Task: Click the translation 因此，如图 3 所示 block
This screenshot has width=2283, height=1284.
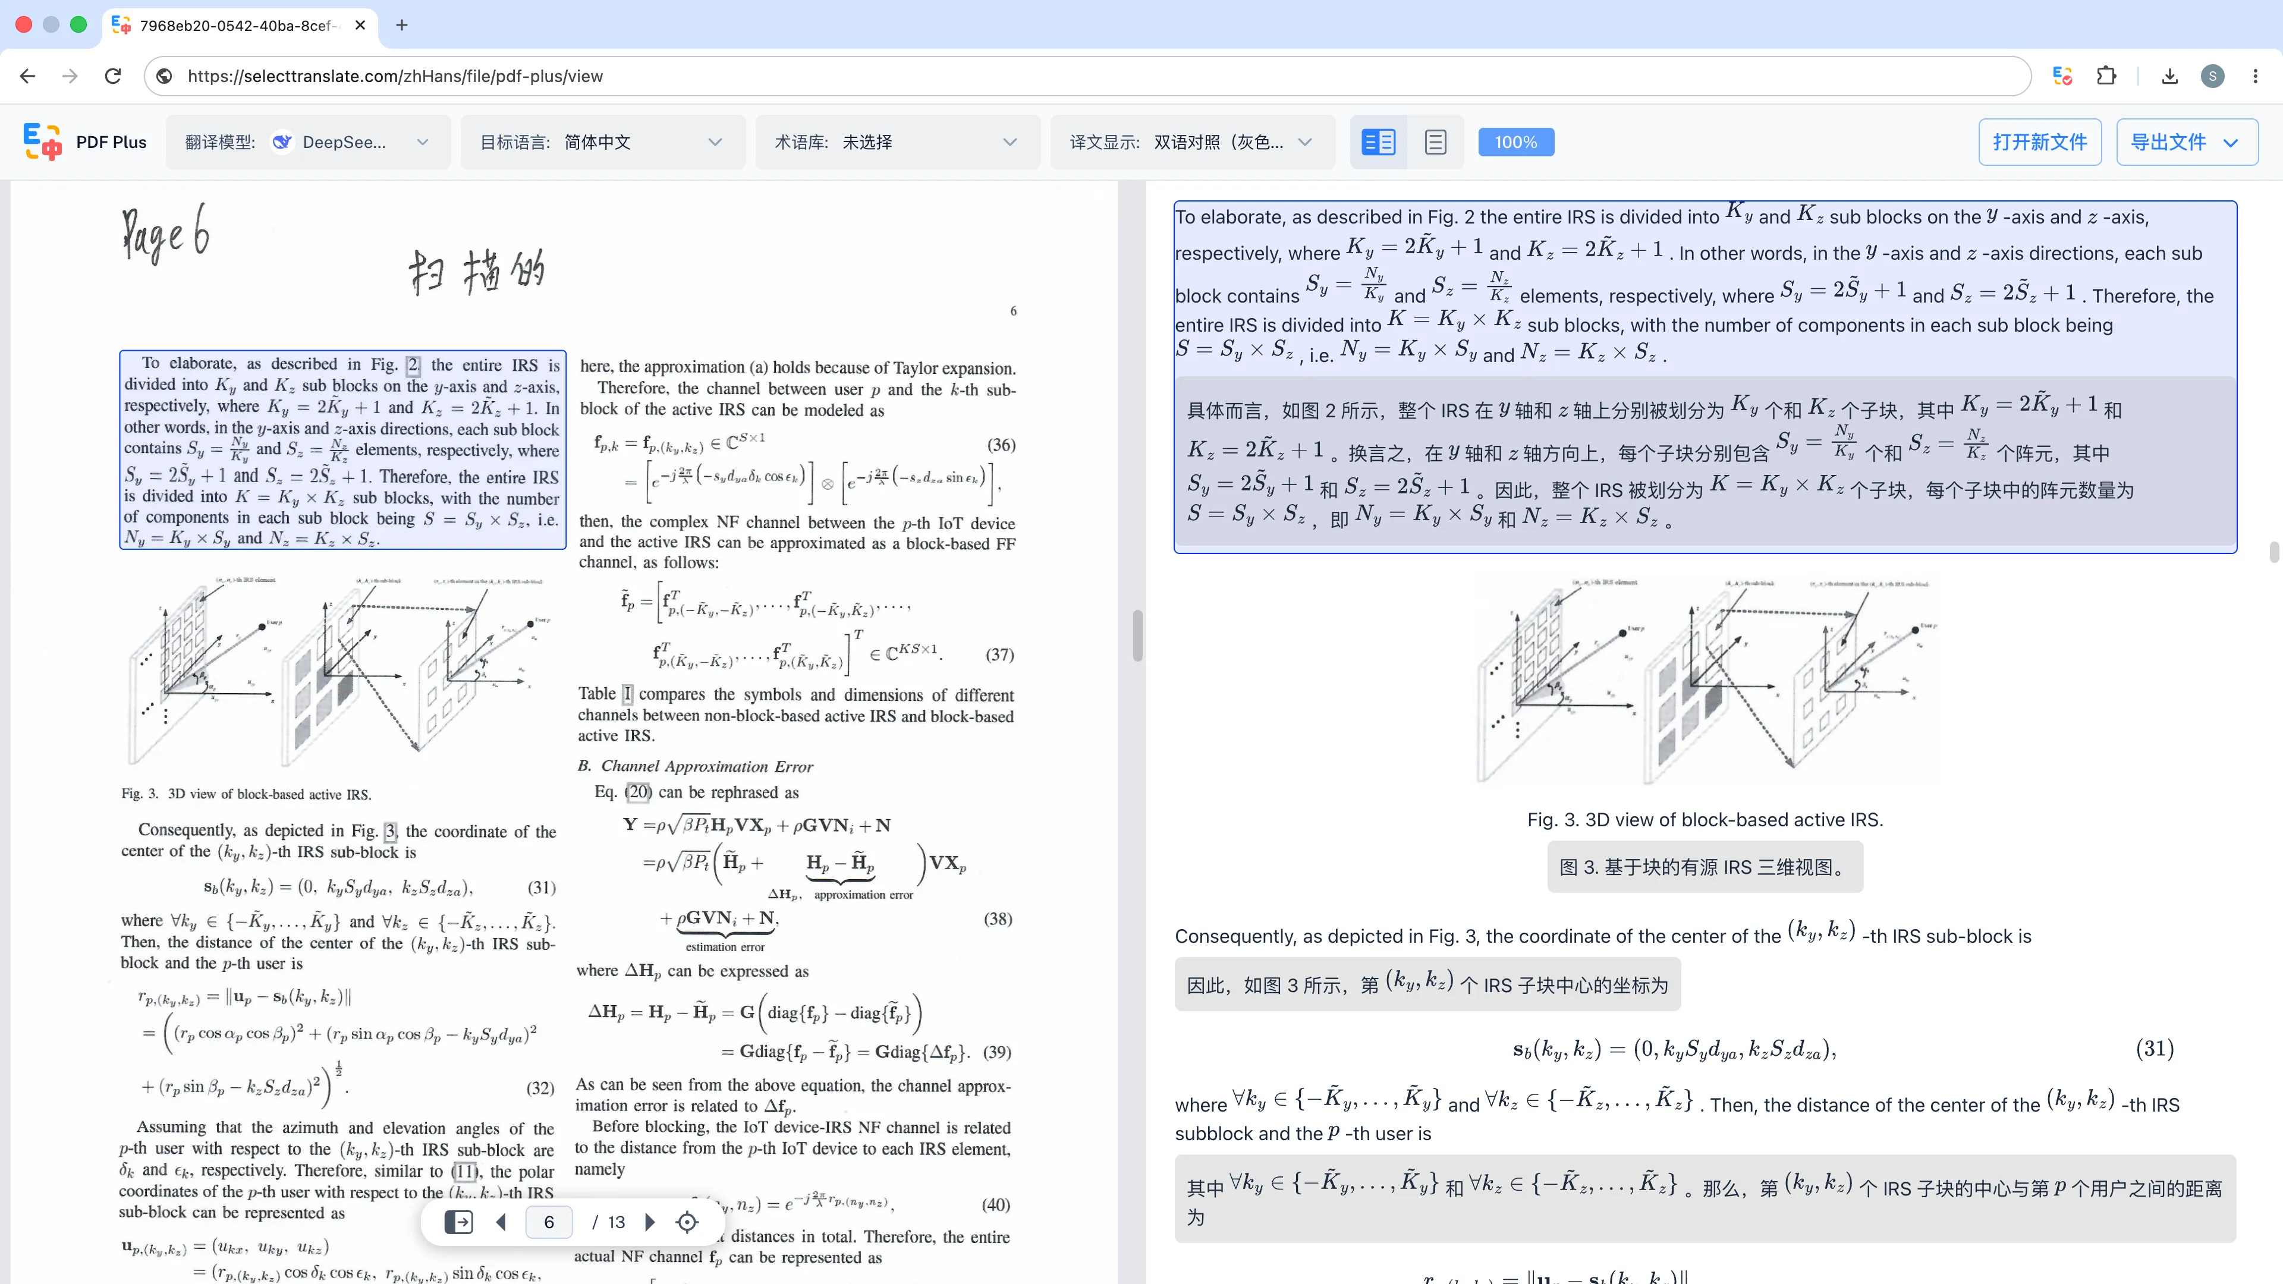Action: pos(1427,984)
